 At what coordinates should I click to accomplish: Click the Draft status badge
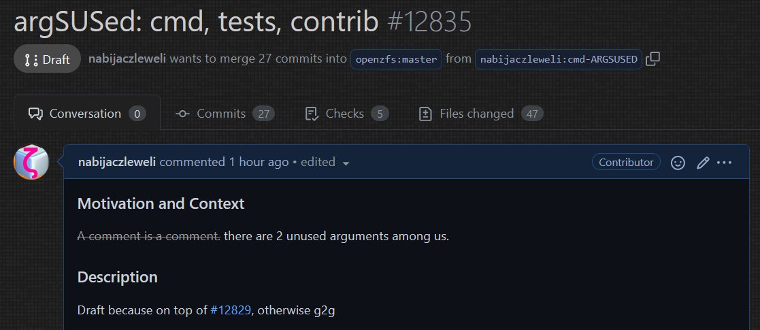(x=47, y=59)
